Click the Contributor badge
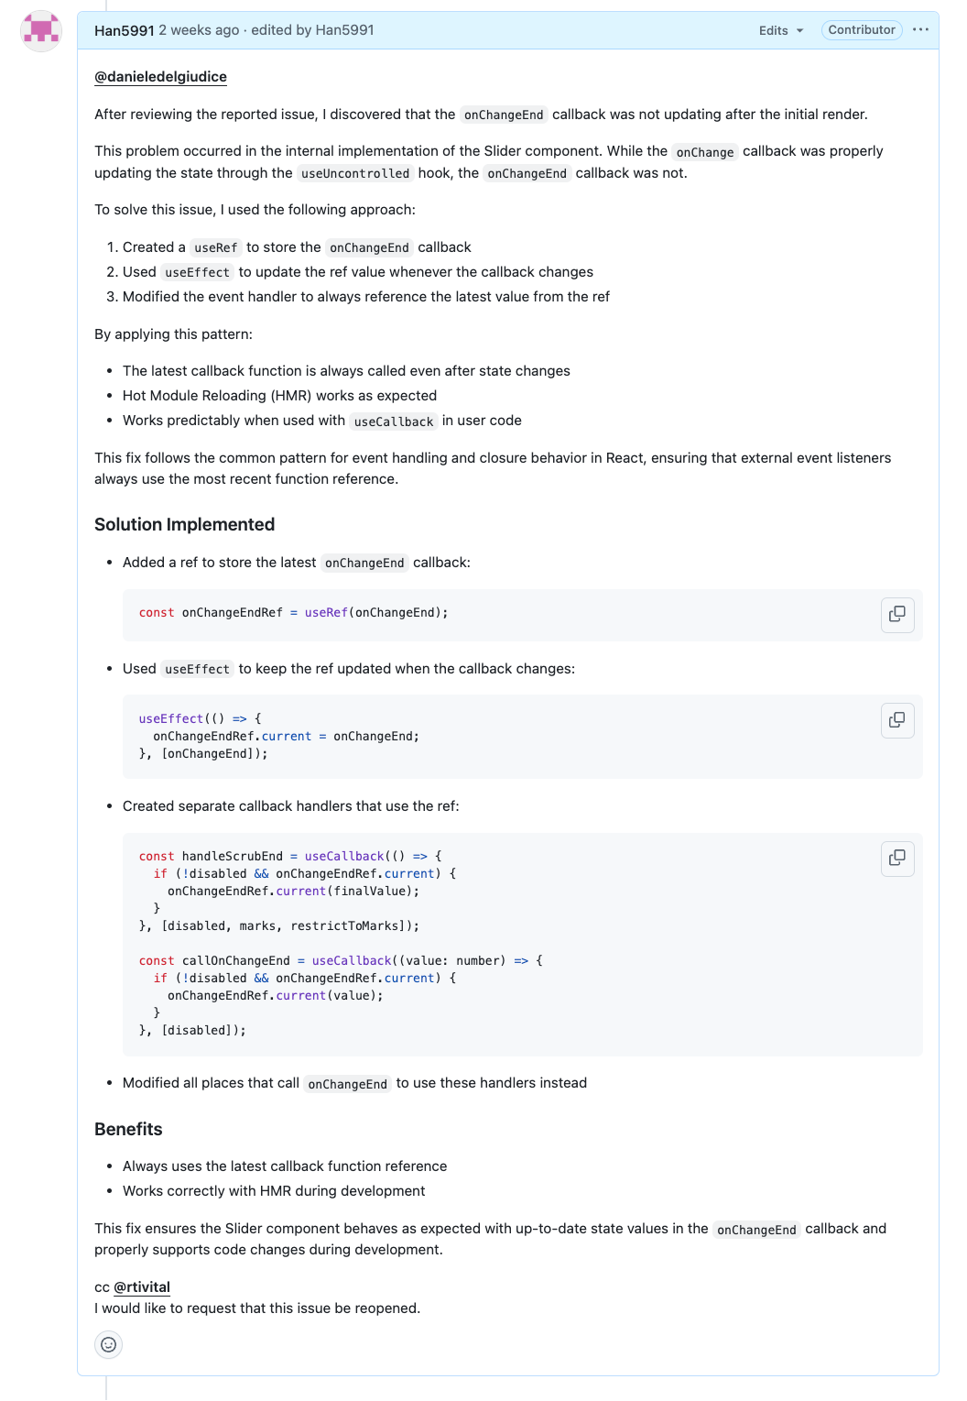 coord(861,30)
